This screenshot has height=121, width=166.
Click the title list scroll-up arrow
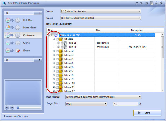(x=162, y=35)
